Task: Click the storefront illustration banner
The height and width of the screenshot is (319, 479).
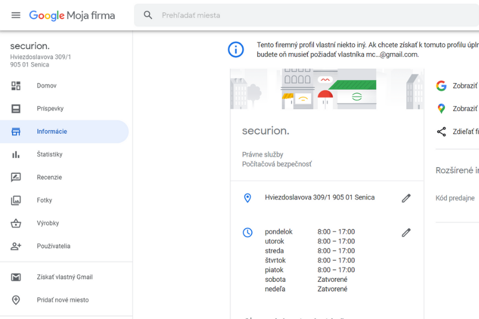Action: pos(327,89)
